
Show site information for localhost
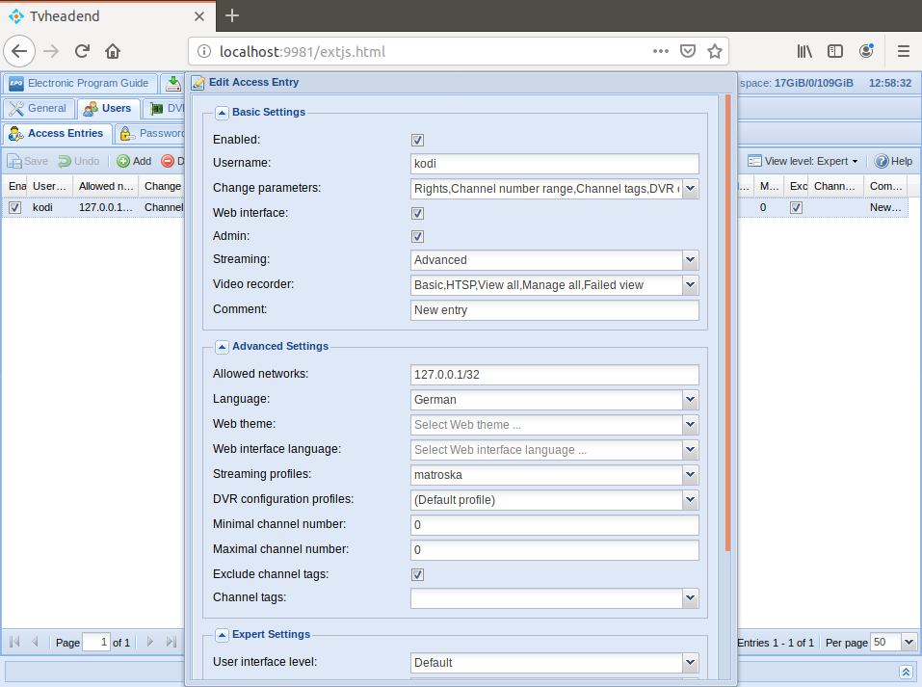[x=203, y=52]
